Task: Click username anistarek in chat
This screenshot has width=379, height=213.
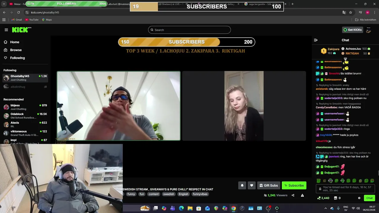Action: 322,89
